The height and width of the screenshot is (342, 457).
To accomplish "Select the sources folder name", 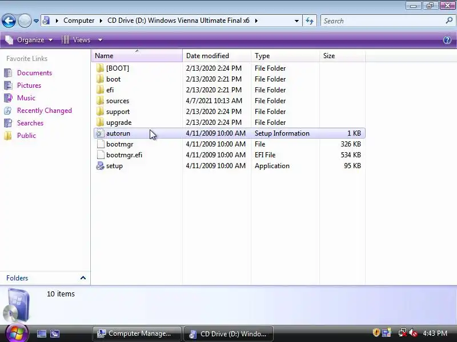I will [118, 101].
